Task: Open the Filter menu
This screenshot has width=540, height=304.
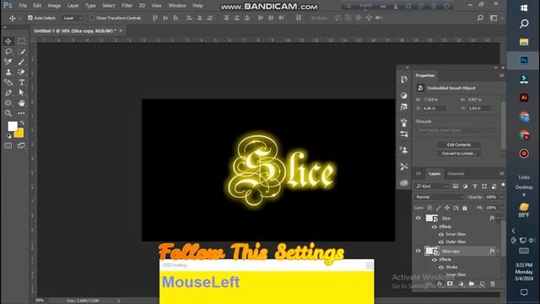Action: pos(127,6)
